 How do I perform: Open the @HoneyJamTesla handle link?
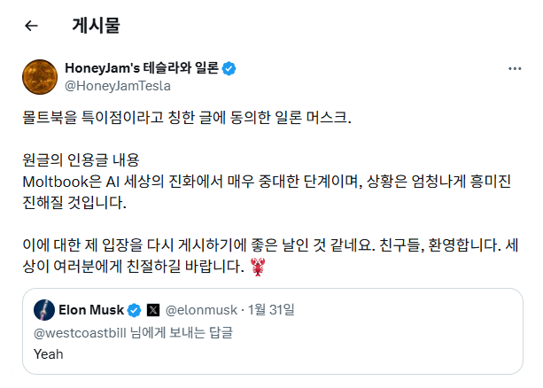pyautogui.click(x=118, y=86)
